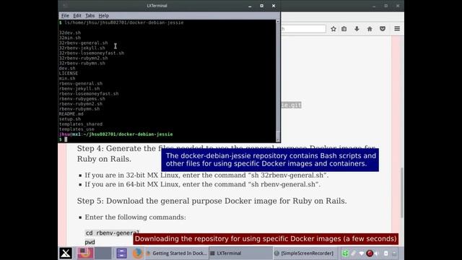The height and width of the screenshot is (260, 462).
Task: Open the File menu in LXTerminal
Action: (x=65, y=16)
